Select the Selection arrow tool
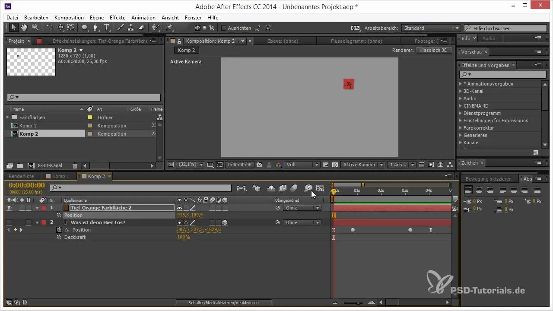This screenshot has width=553, height=311. (13, 28)
